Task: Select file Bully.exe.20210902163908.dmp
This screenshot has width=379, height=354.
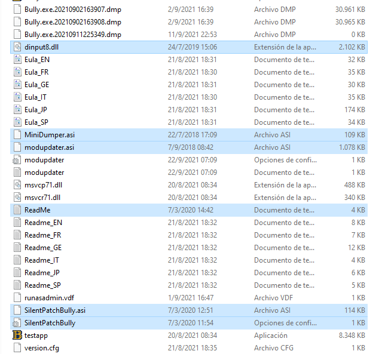Action: point(73,22)
